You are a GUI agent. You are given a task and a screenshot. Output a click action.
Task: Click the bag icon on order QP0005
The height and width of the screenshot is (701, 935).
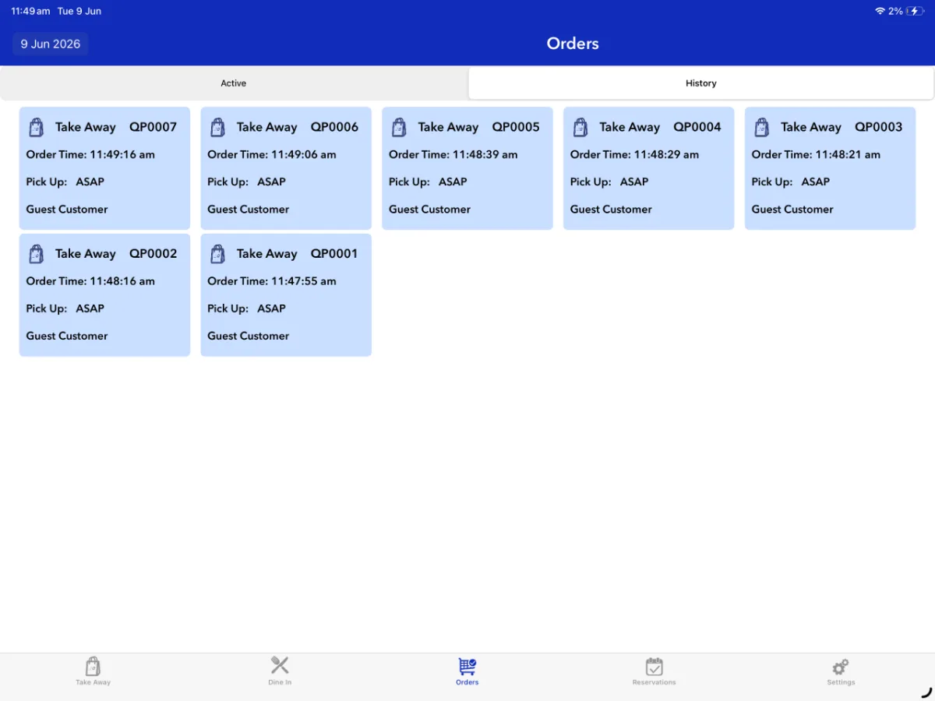[x=399, y=127]
